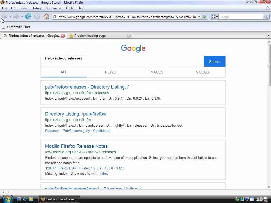Viewport: 271px width, 203px height.
Task: Click the vertical scrollbar thumb
Action: point(269,65)
